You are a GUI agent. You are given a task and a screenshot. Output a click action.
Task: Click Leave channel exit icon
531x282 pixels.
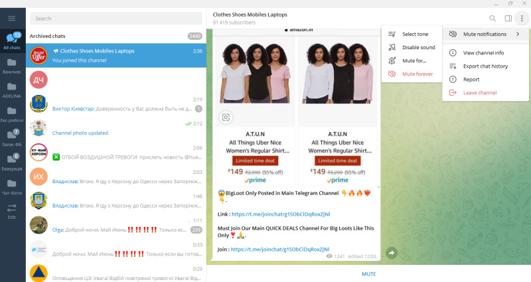453,93
